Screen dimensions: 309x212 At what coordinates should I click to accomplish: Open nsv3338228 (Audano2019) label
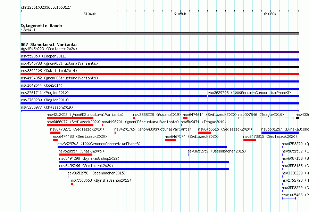click(157, 115)
